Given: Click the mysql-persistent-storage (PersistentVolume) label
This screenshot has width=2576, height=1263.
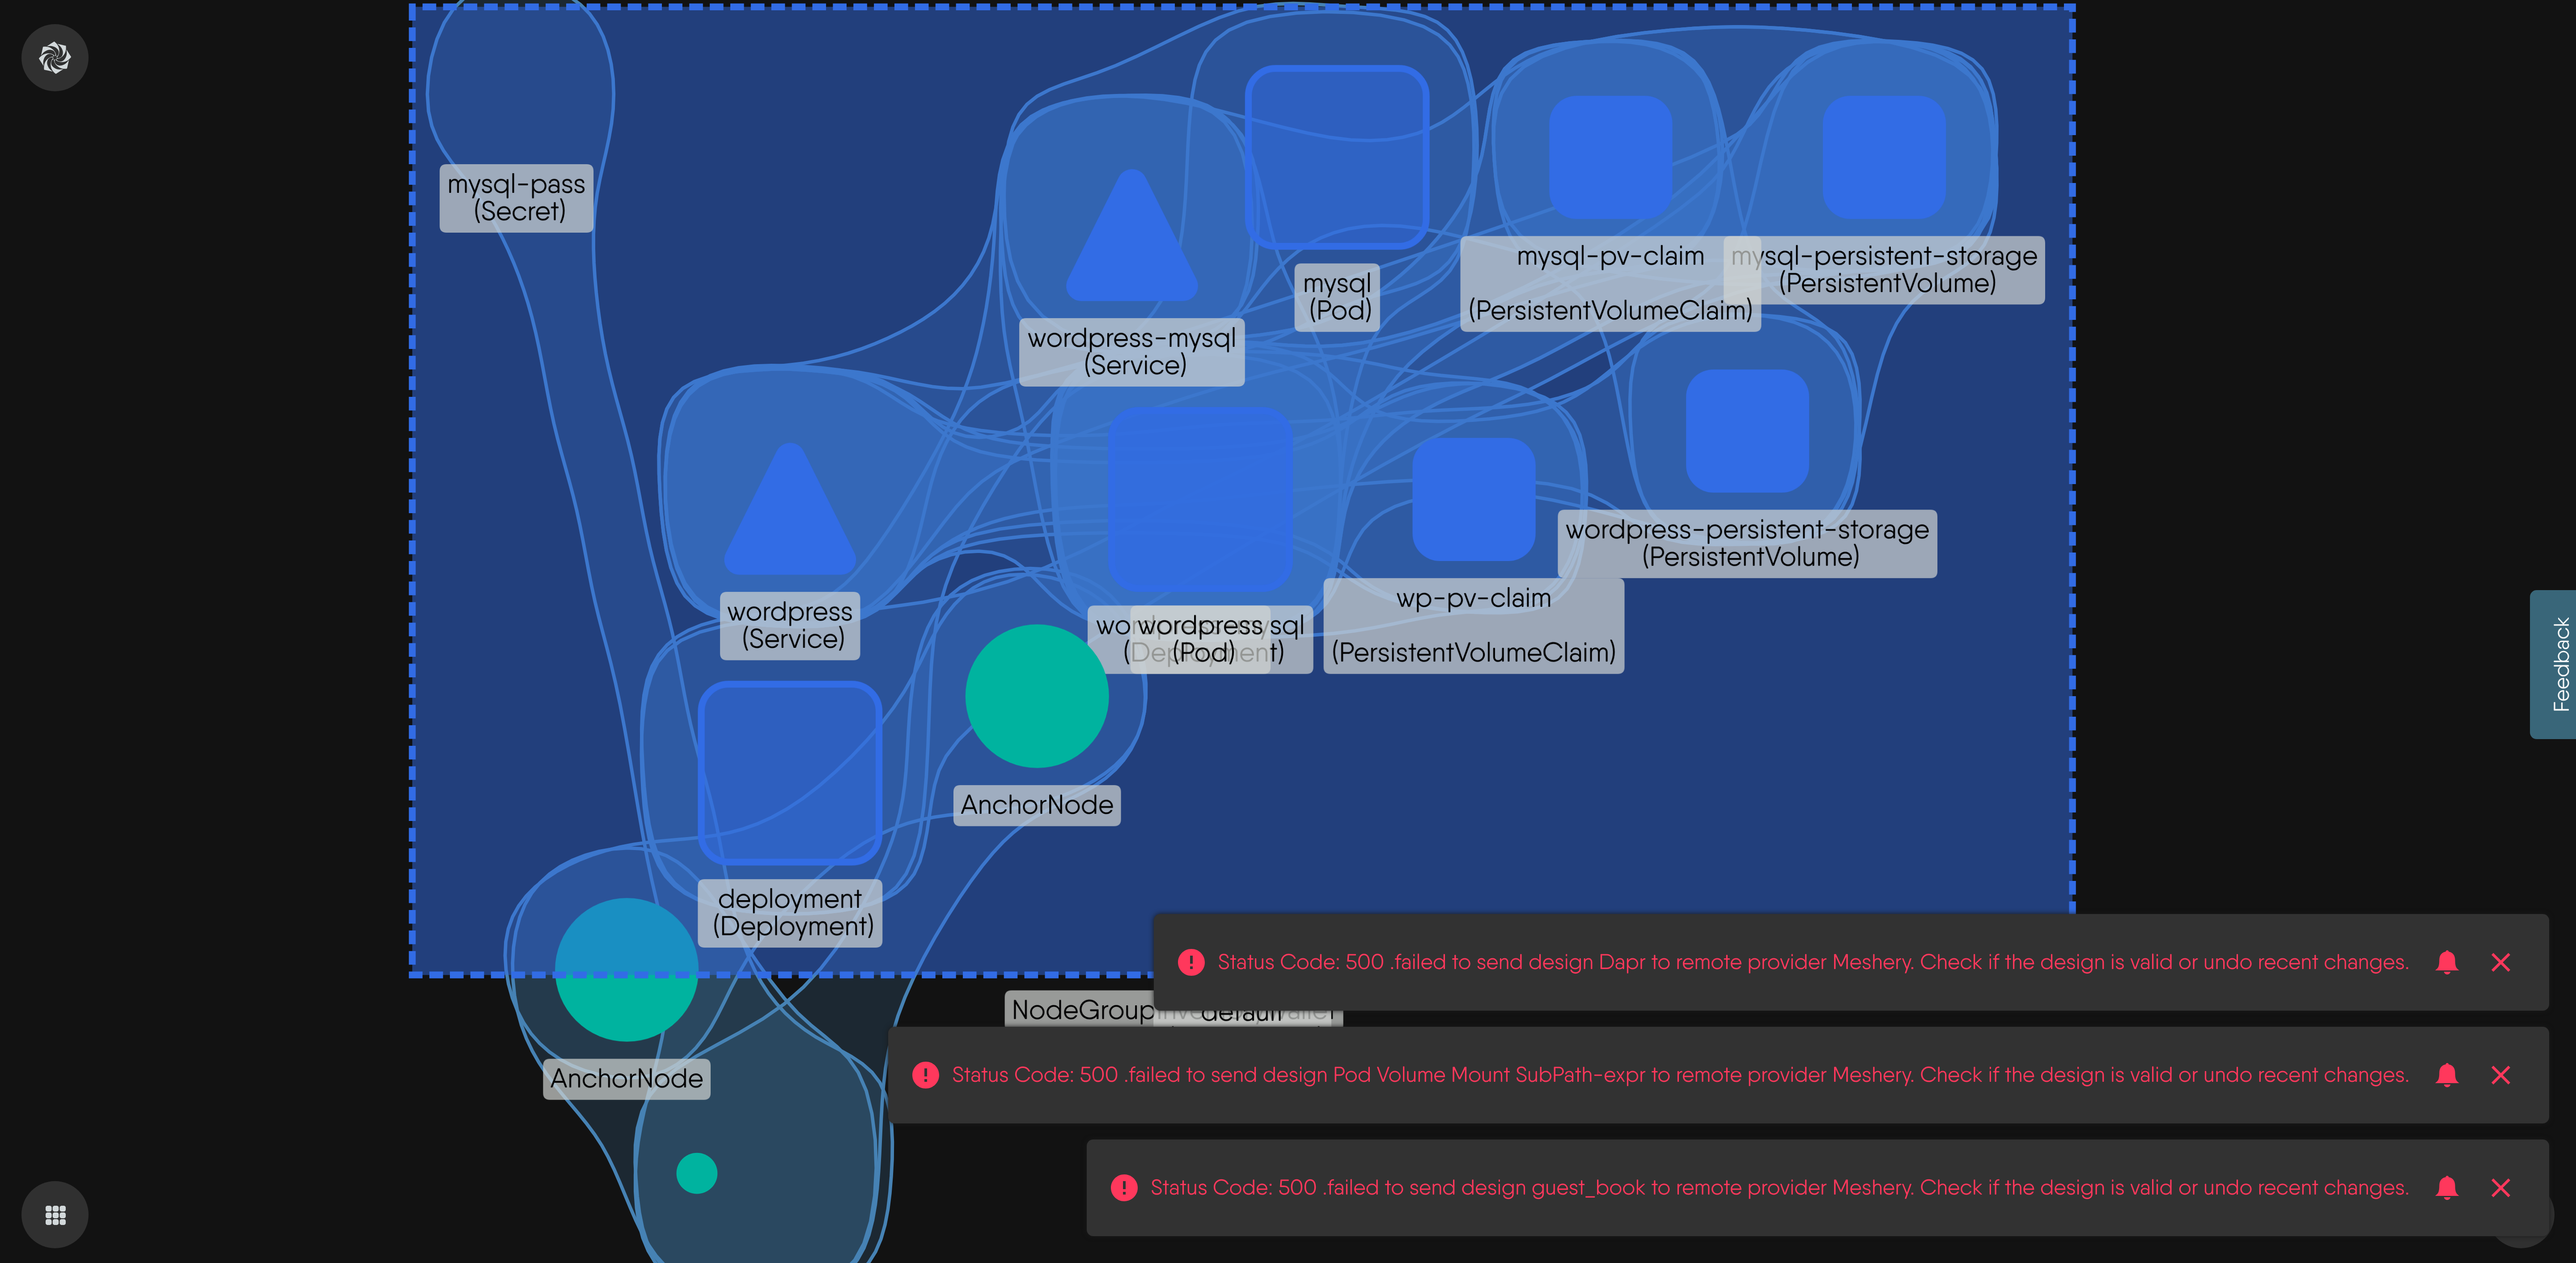Looking at the screenshot, I should 1884,270.
